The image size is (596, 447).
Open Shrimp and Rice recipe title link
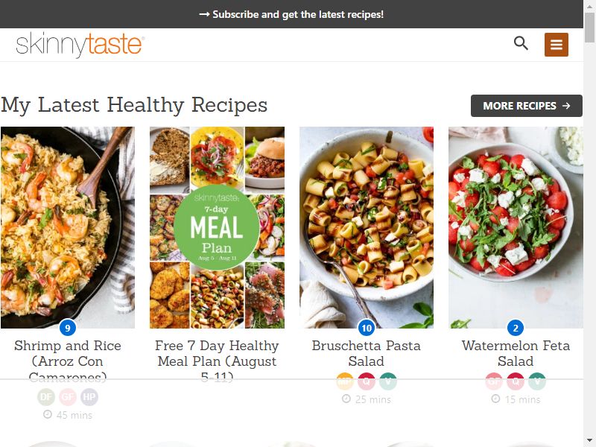click(x=68, y=361)
